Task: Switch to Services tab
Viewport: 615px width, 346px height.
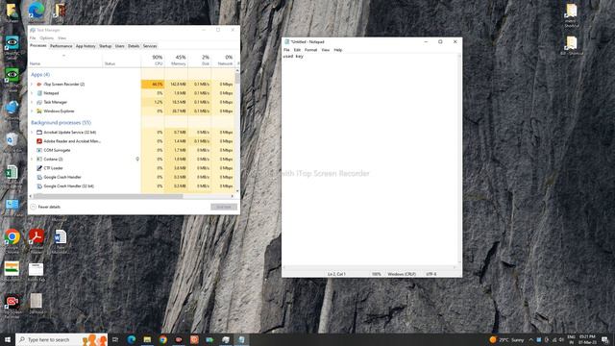Action: click(x=150, y=46)
